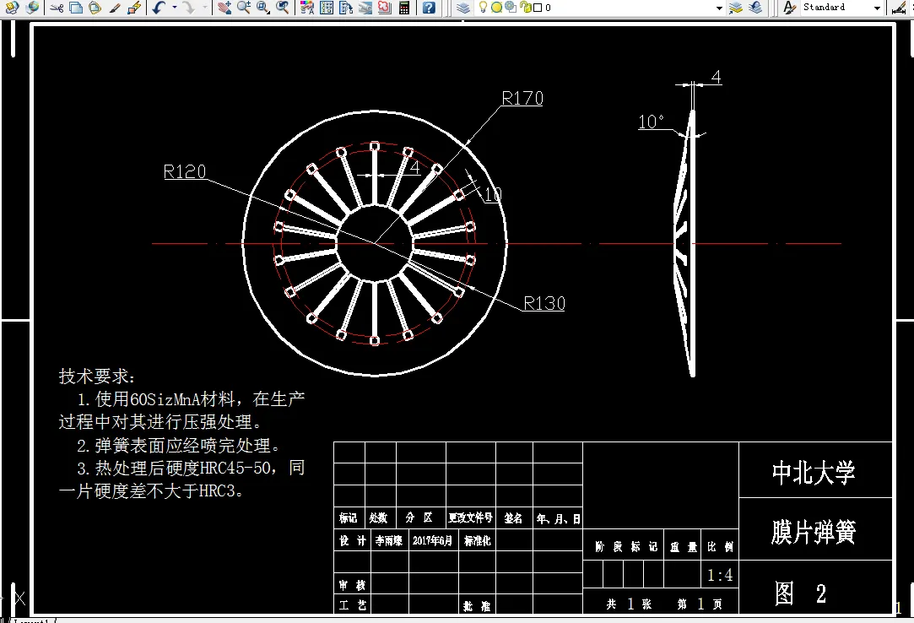This screenshot has width=914, height=623.
Task: Click the 标准化 title block cell
Action: coord(478,541)
